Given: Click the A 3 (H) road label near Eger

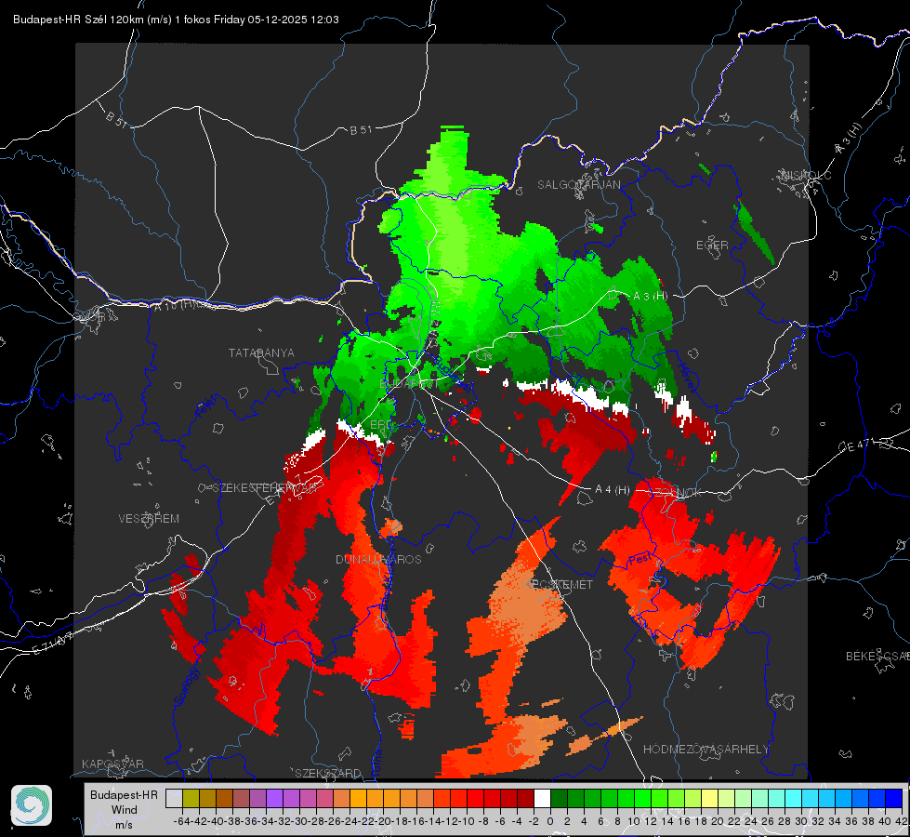Looking at the screenshot, I should 650,297.
